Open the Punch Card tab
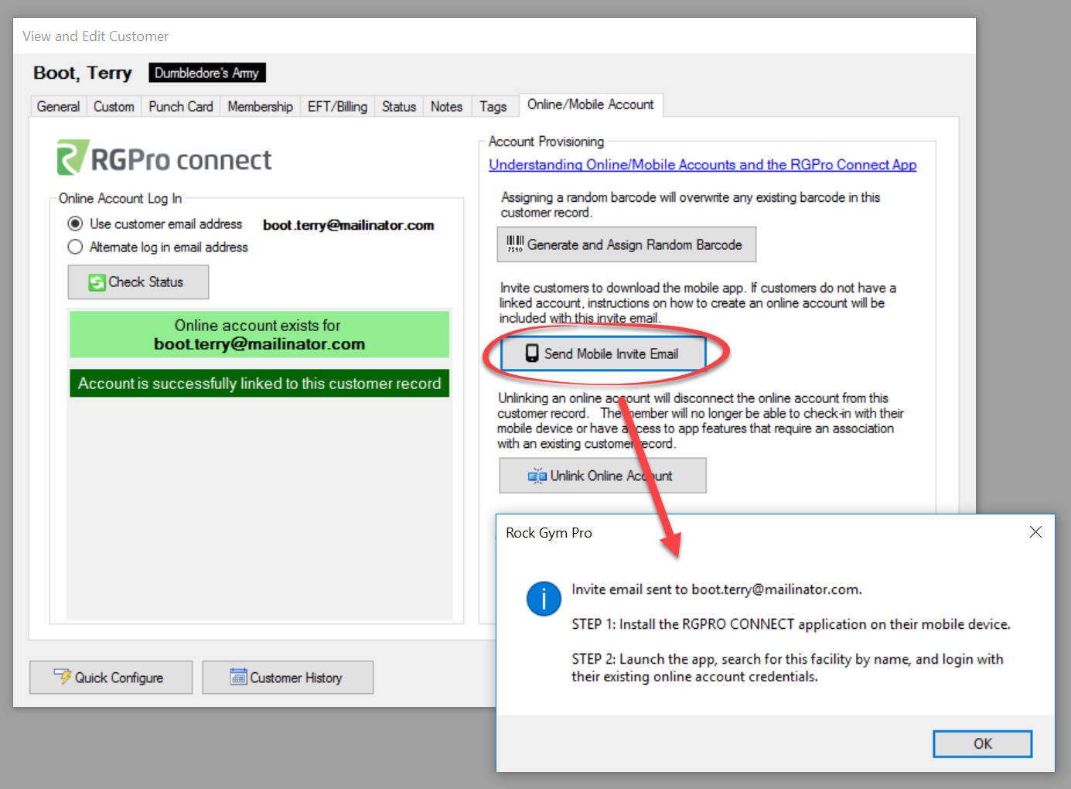The image size is (1071, 789). pyautogui.click(x=181, y=107)
